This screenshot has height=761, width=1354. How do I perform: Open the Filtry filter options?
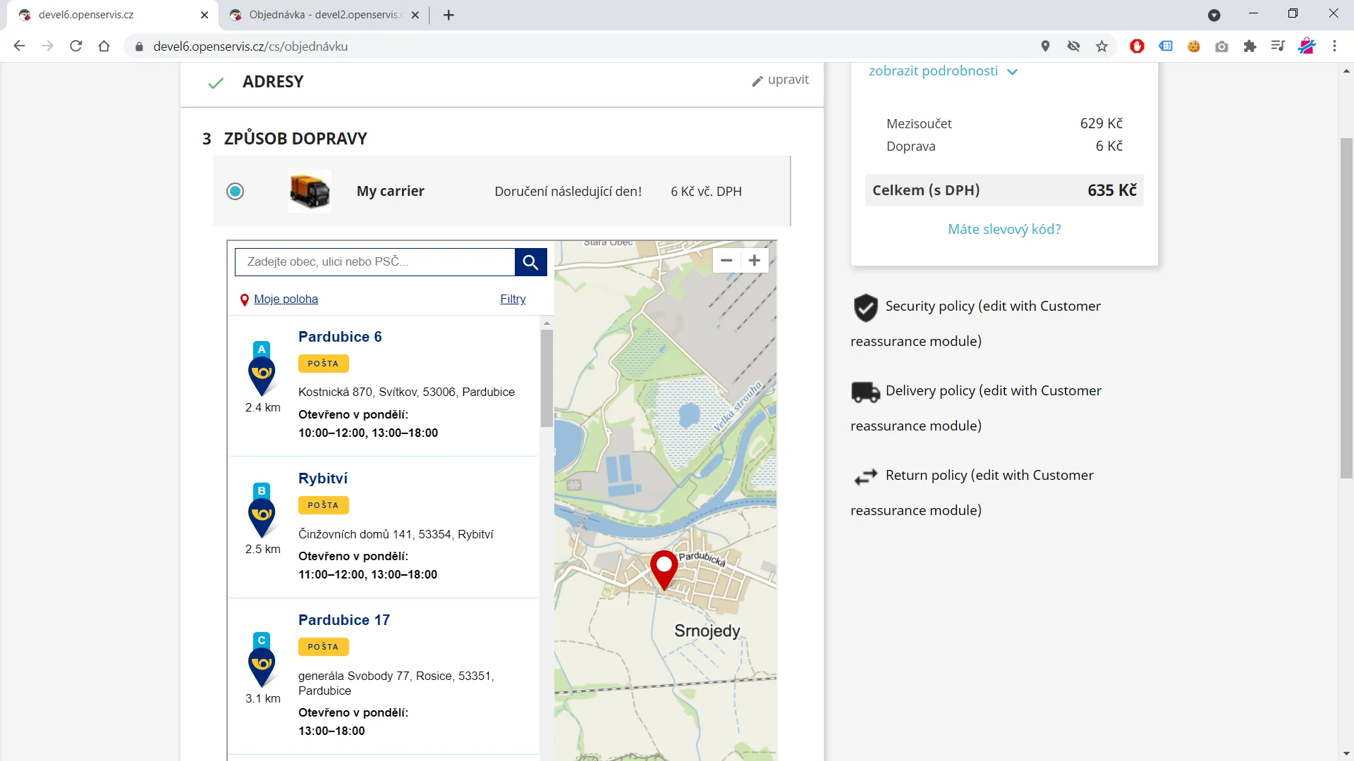click(x=513, y=299)
